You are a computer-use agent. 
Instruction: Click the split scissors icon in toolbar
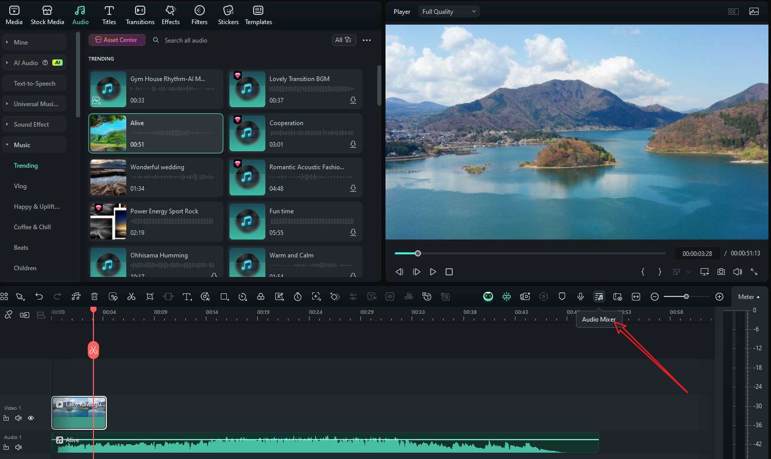(x=131, y=296)
